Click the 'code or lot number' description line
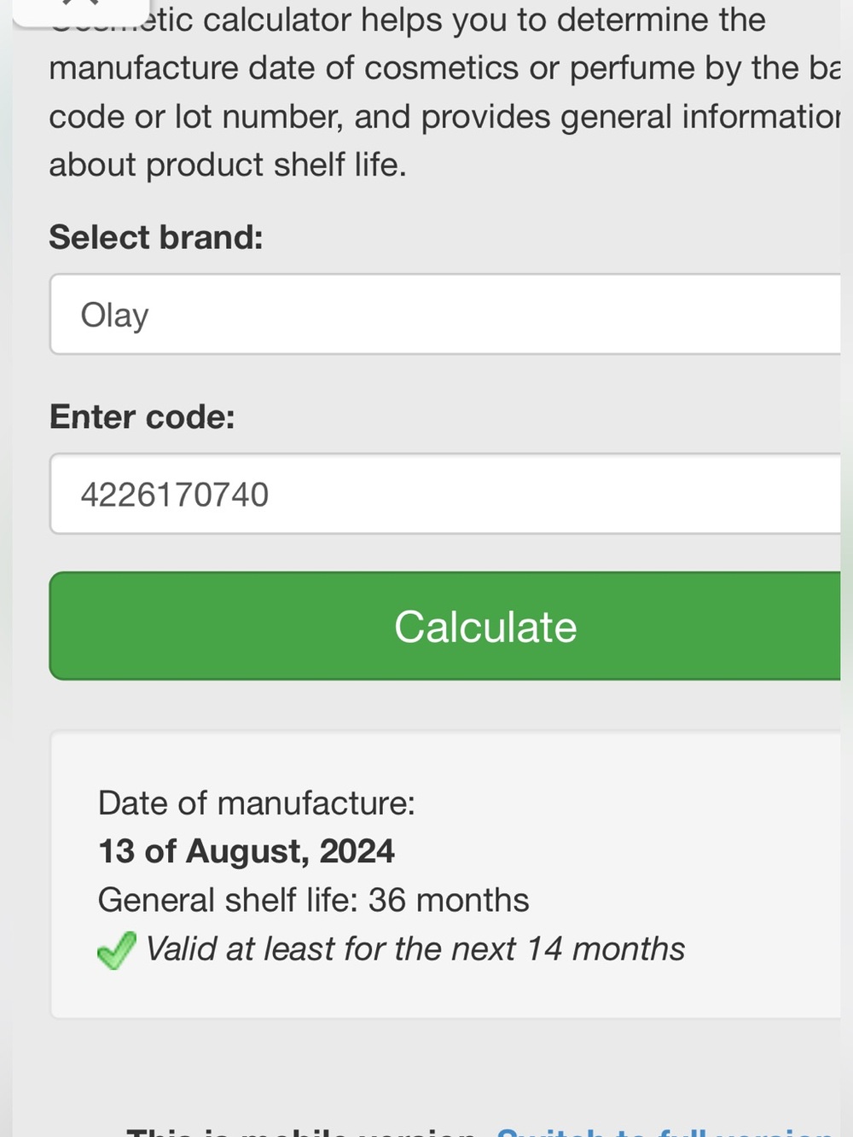This screenshot has width=853, height=1137. pos(444,117)
